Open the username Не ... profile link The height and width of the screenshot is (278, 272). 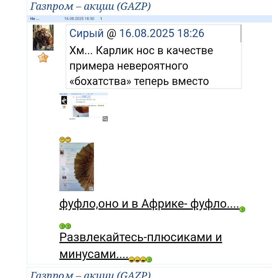35,19
